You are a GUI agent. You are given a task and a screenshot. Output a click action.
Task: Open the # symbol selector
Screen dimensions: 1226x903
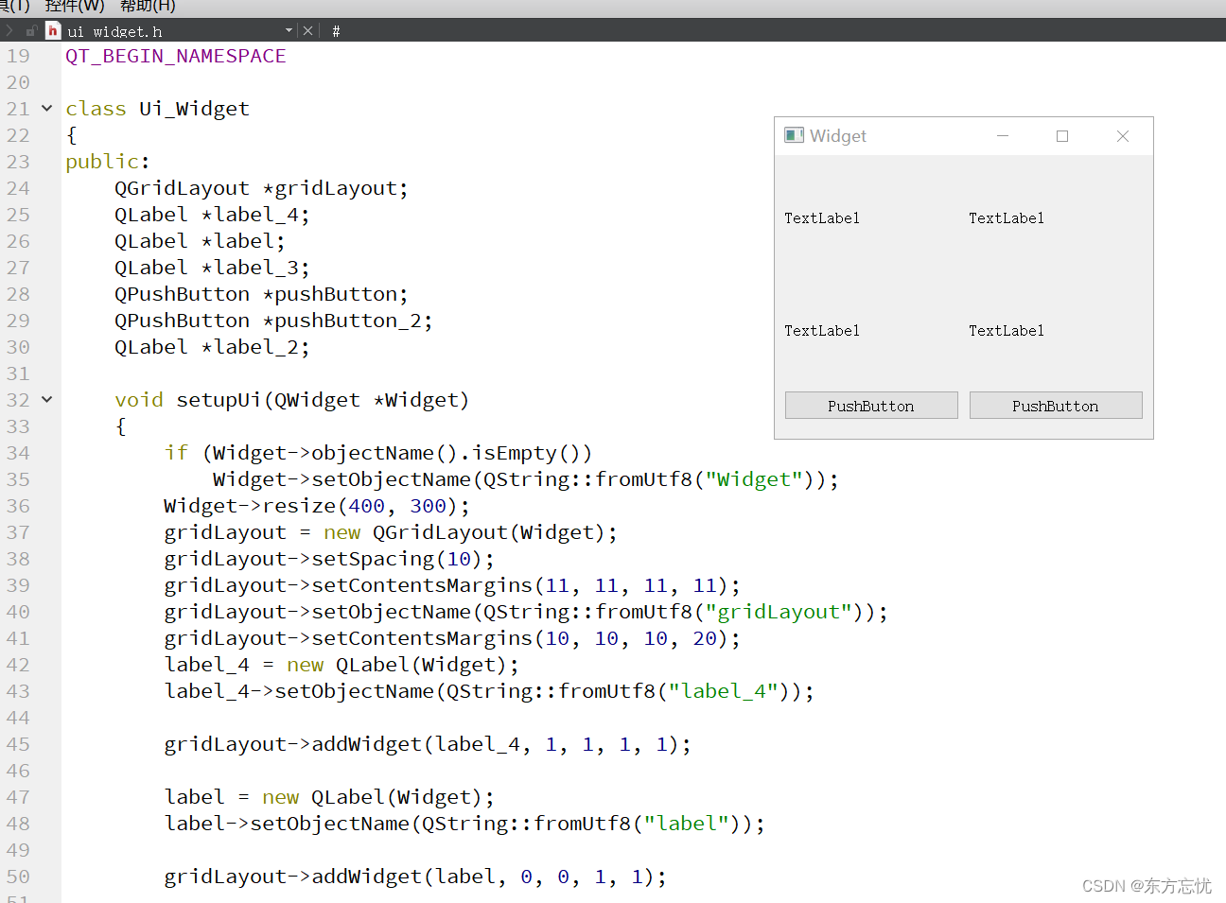(336, 31)
